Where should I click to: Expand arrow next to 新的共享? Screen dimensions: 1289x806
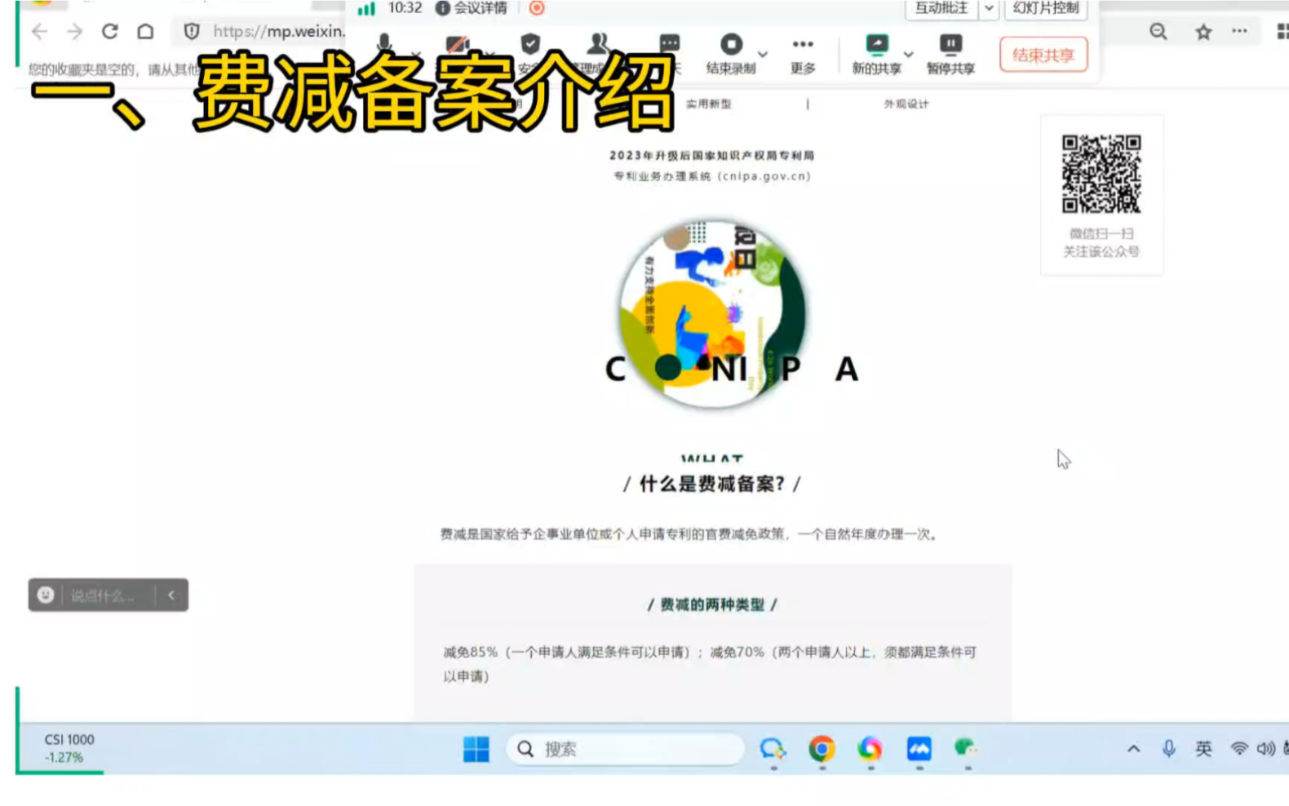pyautogui.click(x=908, y=54)
